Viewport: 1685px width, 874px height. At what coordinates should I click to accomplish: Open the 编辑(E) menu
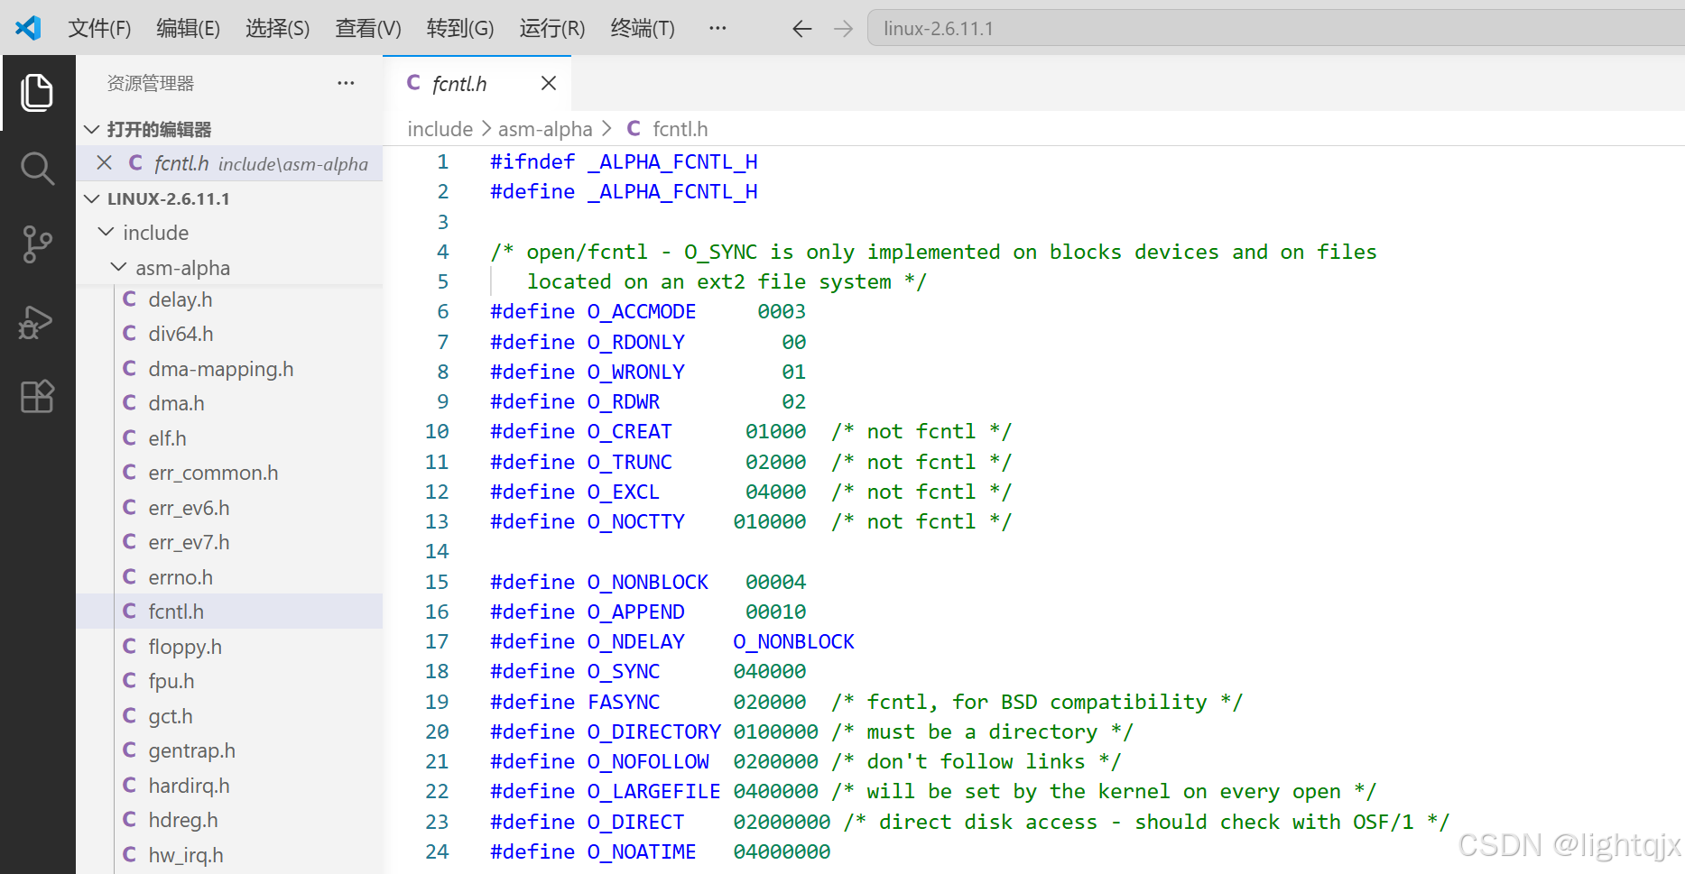(x=188, y=28)
